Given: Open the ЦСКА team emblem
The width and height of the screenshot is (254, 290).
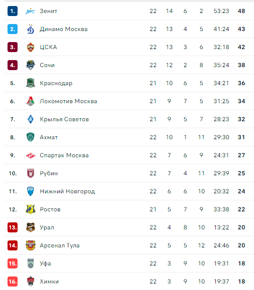Looking at the screenshot, I should click(x=31, y=47).
